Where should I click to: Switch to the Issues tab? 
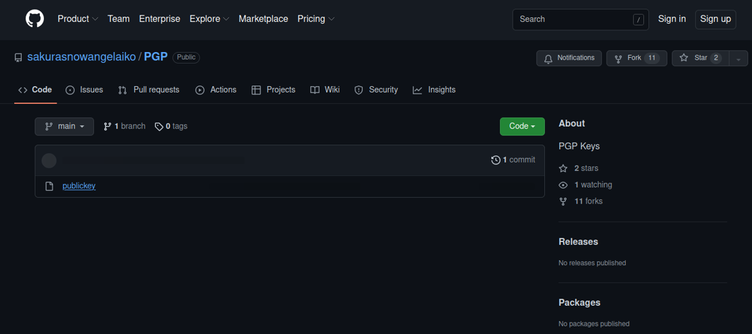coord(84,90)
